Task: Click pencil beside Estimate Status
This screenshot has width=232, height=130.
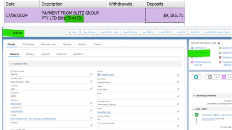Action: tap(178, 104)
